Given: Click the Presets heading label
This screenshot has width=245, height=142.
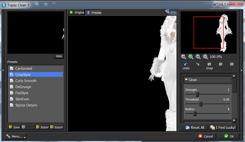Looking at the screenshot, I should click(x=12, y=62).
